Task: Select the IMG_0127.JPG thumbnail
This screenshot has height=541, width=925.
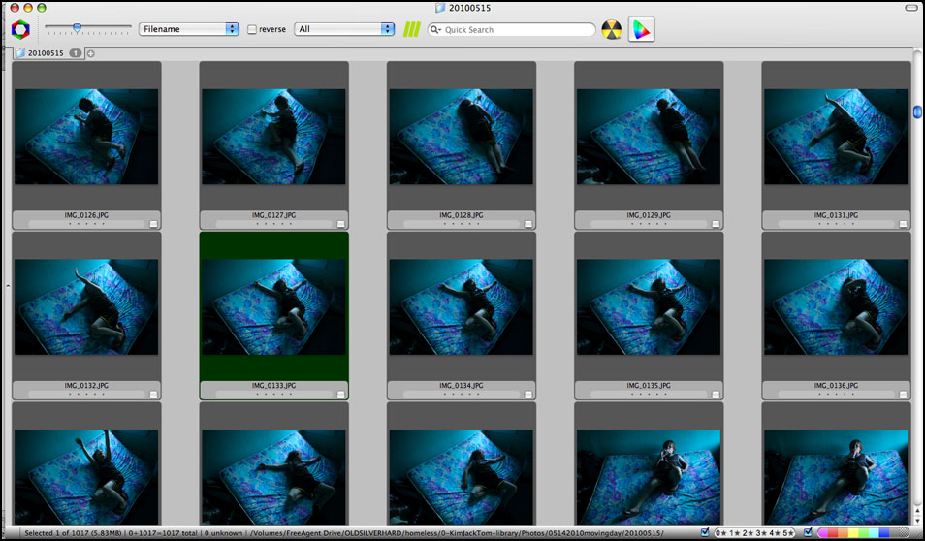Action: (x=273, y=137)
